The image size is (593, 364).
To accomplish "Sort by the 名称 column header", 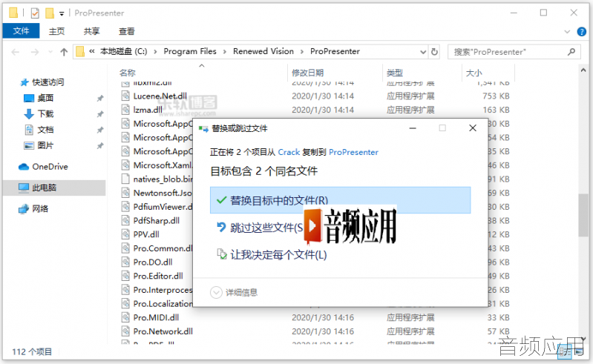I will (x=127, y=73).
